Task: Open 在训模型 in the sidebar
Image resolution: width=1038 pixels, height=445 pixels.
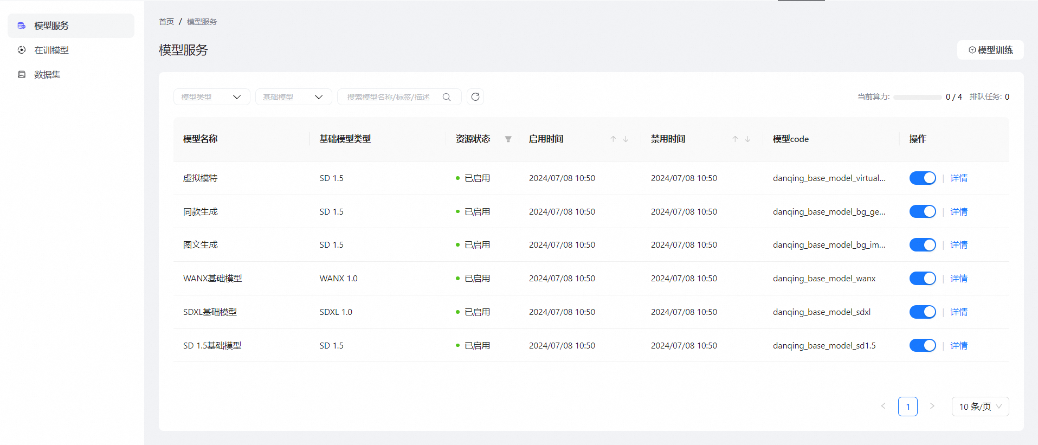Action: (71, 50)
